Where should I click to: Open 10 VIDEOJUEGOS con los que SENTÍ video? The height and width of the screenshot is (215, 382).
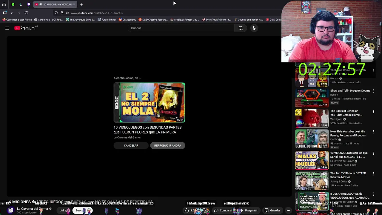[x=349, y=155]
